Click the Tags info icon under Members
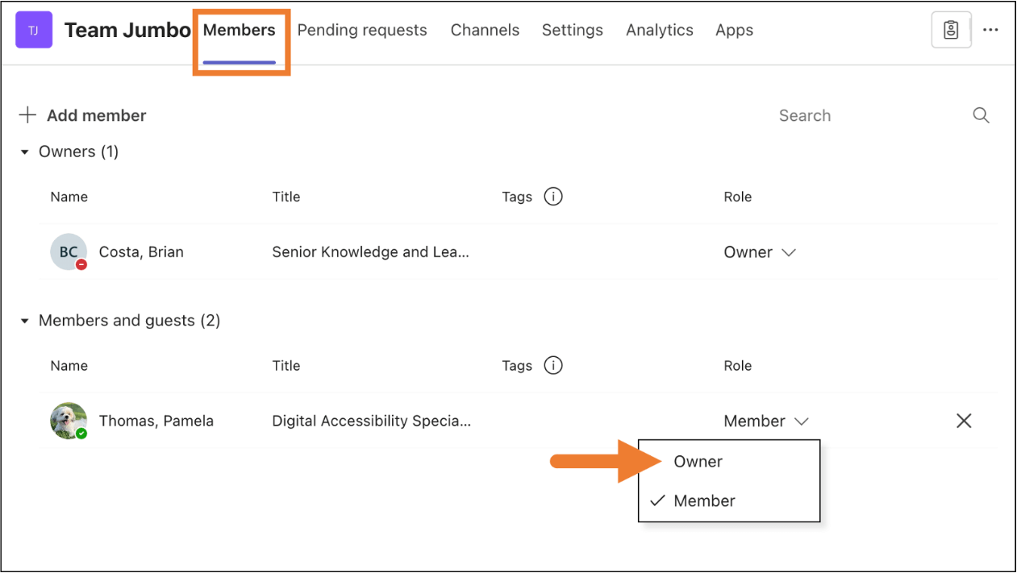The height and width of the screenshot is (573, 1017). pyautogui.click(x=552, y=365)
